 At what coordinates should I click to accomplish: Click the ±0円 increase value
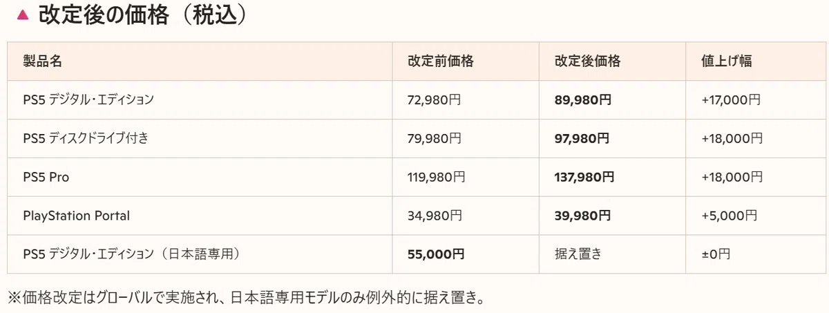(716, 254)
